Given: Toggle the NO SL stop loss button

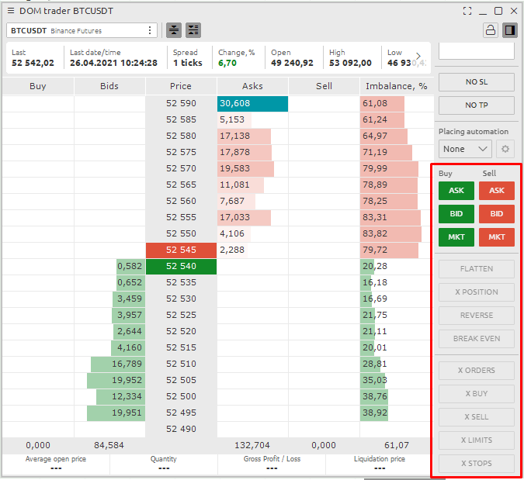Looking at the screenshot, I should [476, 82].
